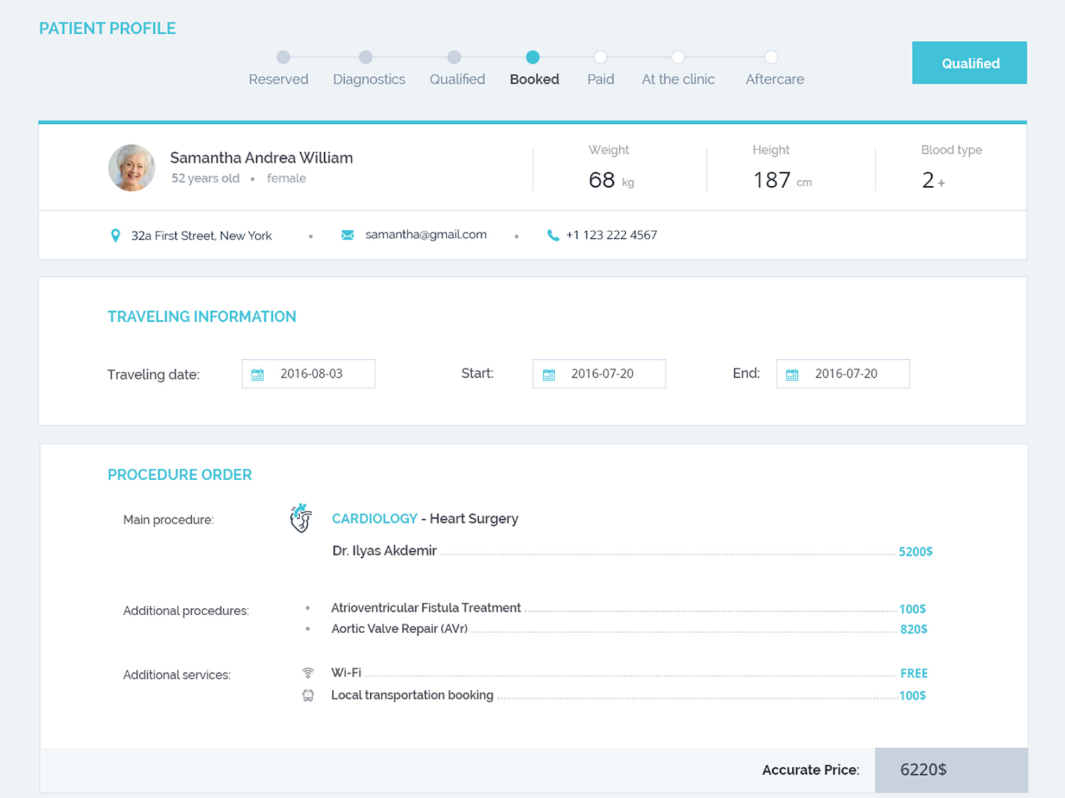
Task: Click the Wi-Fi service icon
Action: click(x=308, y=673)
